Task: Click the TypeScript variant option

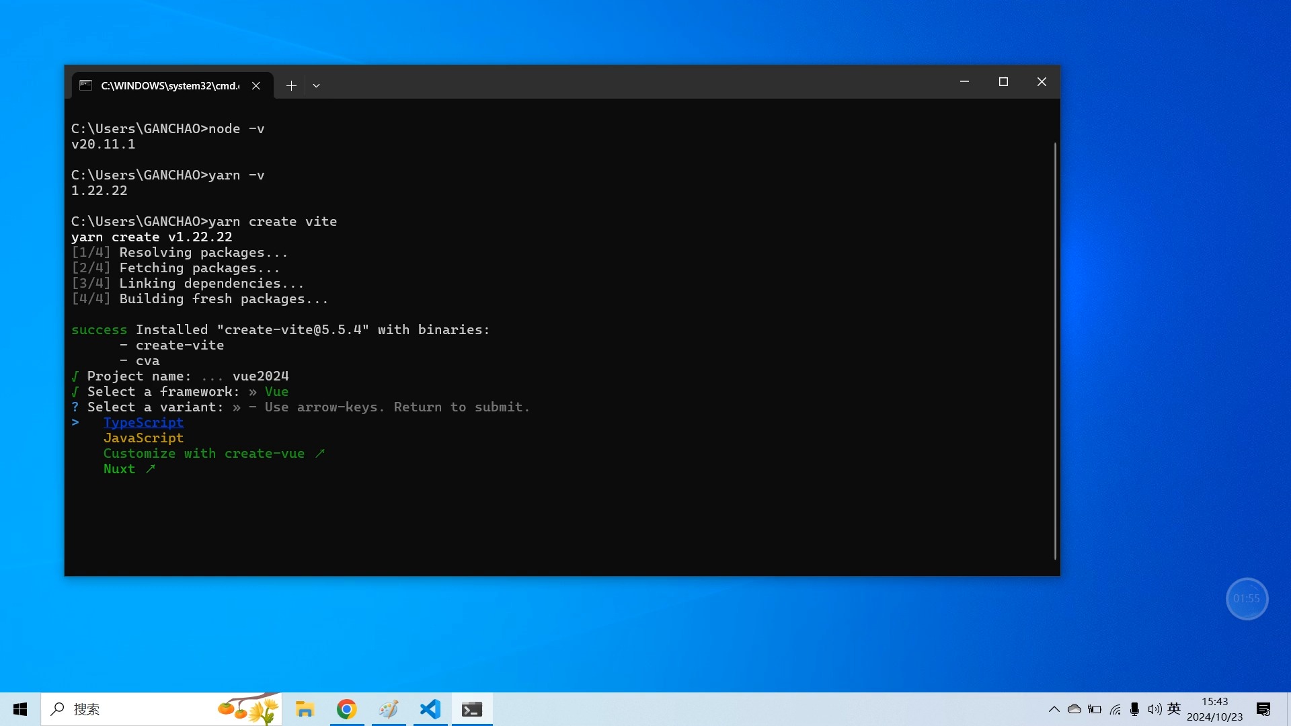Action: pos(143,422)
